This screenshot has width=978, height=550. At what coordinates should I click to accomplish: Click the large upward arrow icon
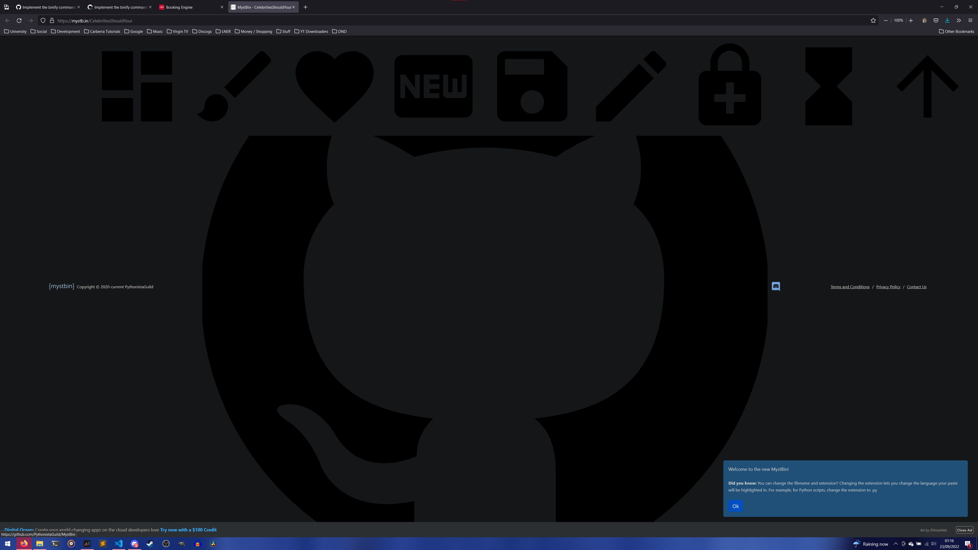point(927,86)
